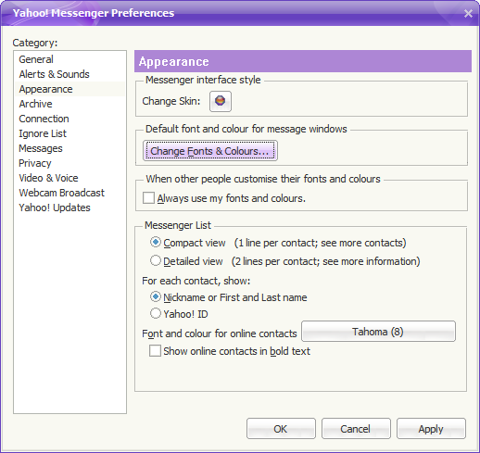Click the Cancel button
Screen dimensions: 480x453
[356, 429]
